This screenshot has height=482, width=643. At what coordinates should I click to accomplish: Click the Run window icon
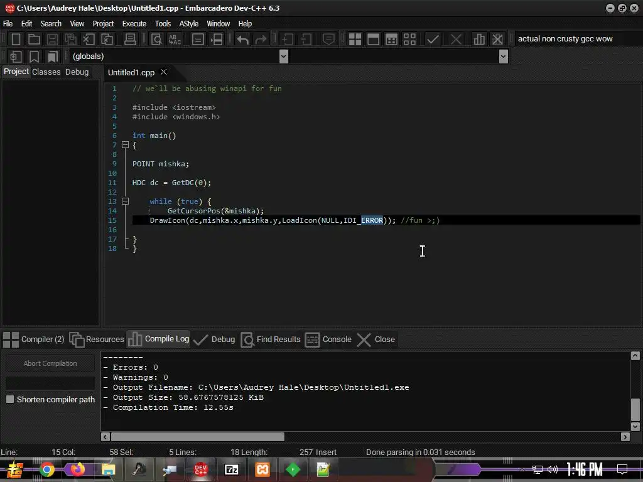click(x=373, y=40)
